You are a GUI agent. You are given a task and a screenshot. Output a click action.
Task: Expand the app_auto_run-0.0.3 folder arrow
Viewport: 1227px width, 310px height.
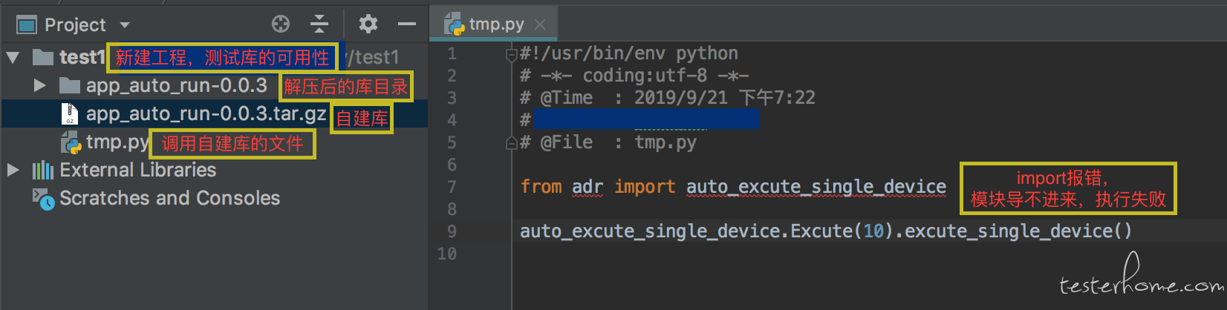tap(40, 85)
